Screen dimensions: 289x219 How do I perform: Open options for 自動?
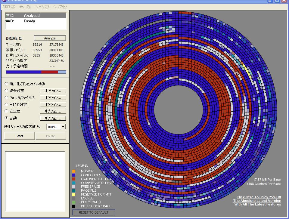tap(53, 118)
